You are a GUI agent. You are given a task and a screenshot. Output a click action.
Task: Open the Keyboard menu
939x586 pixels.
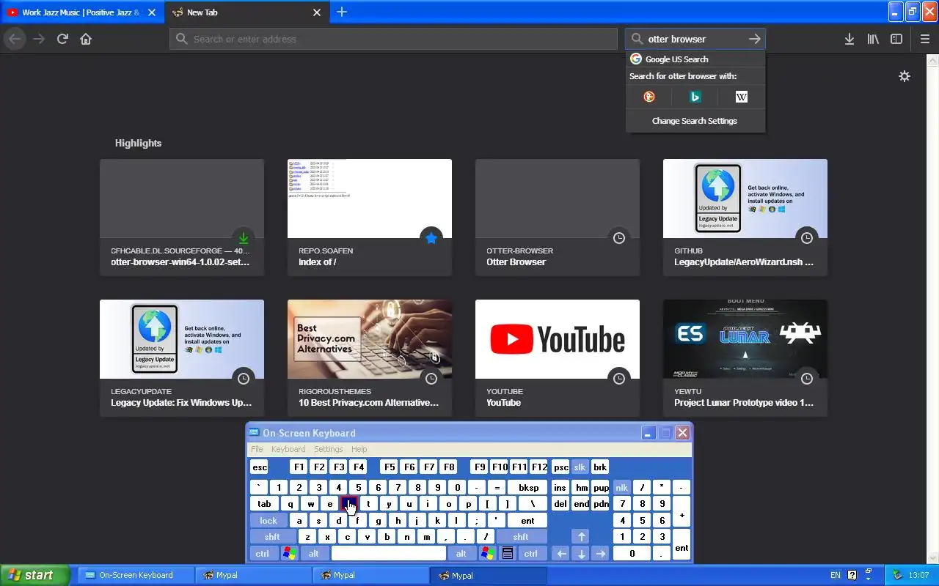[288, 449]
